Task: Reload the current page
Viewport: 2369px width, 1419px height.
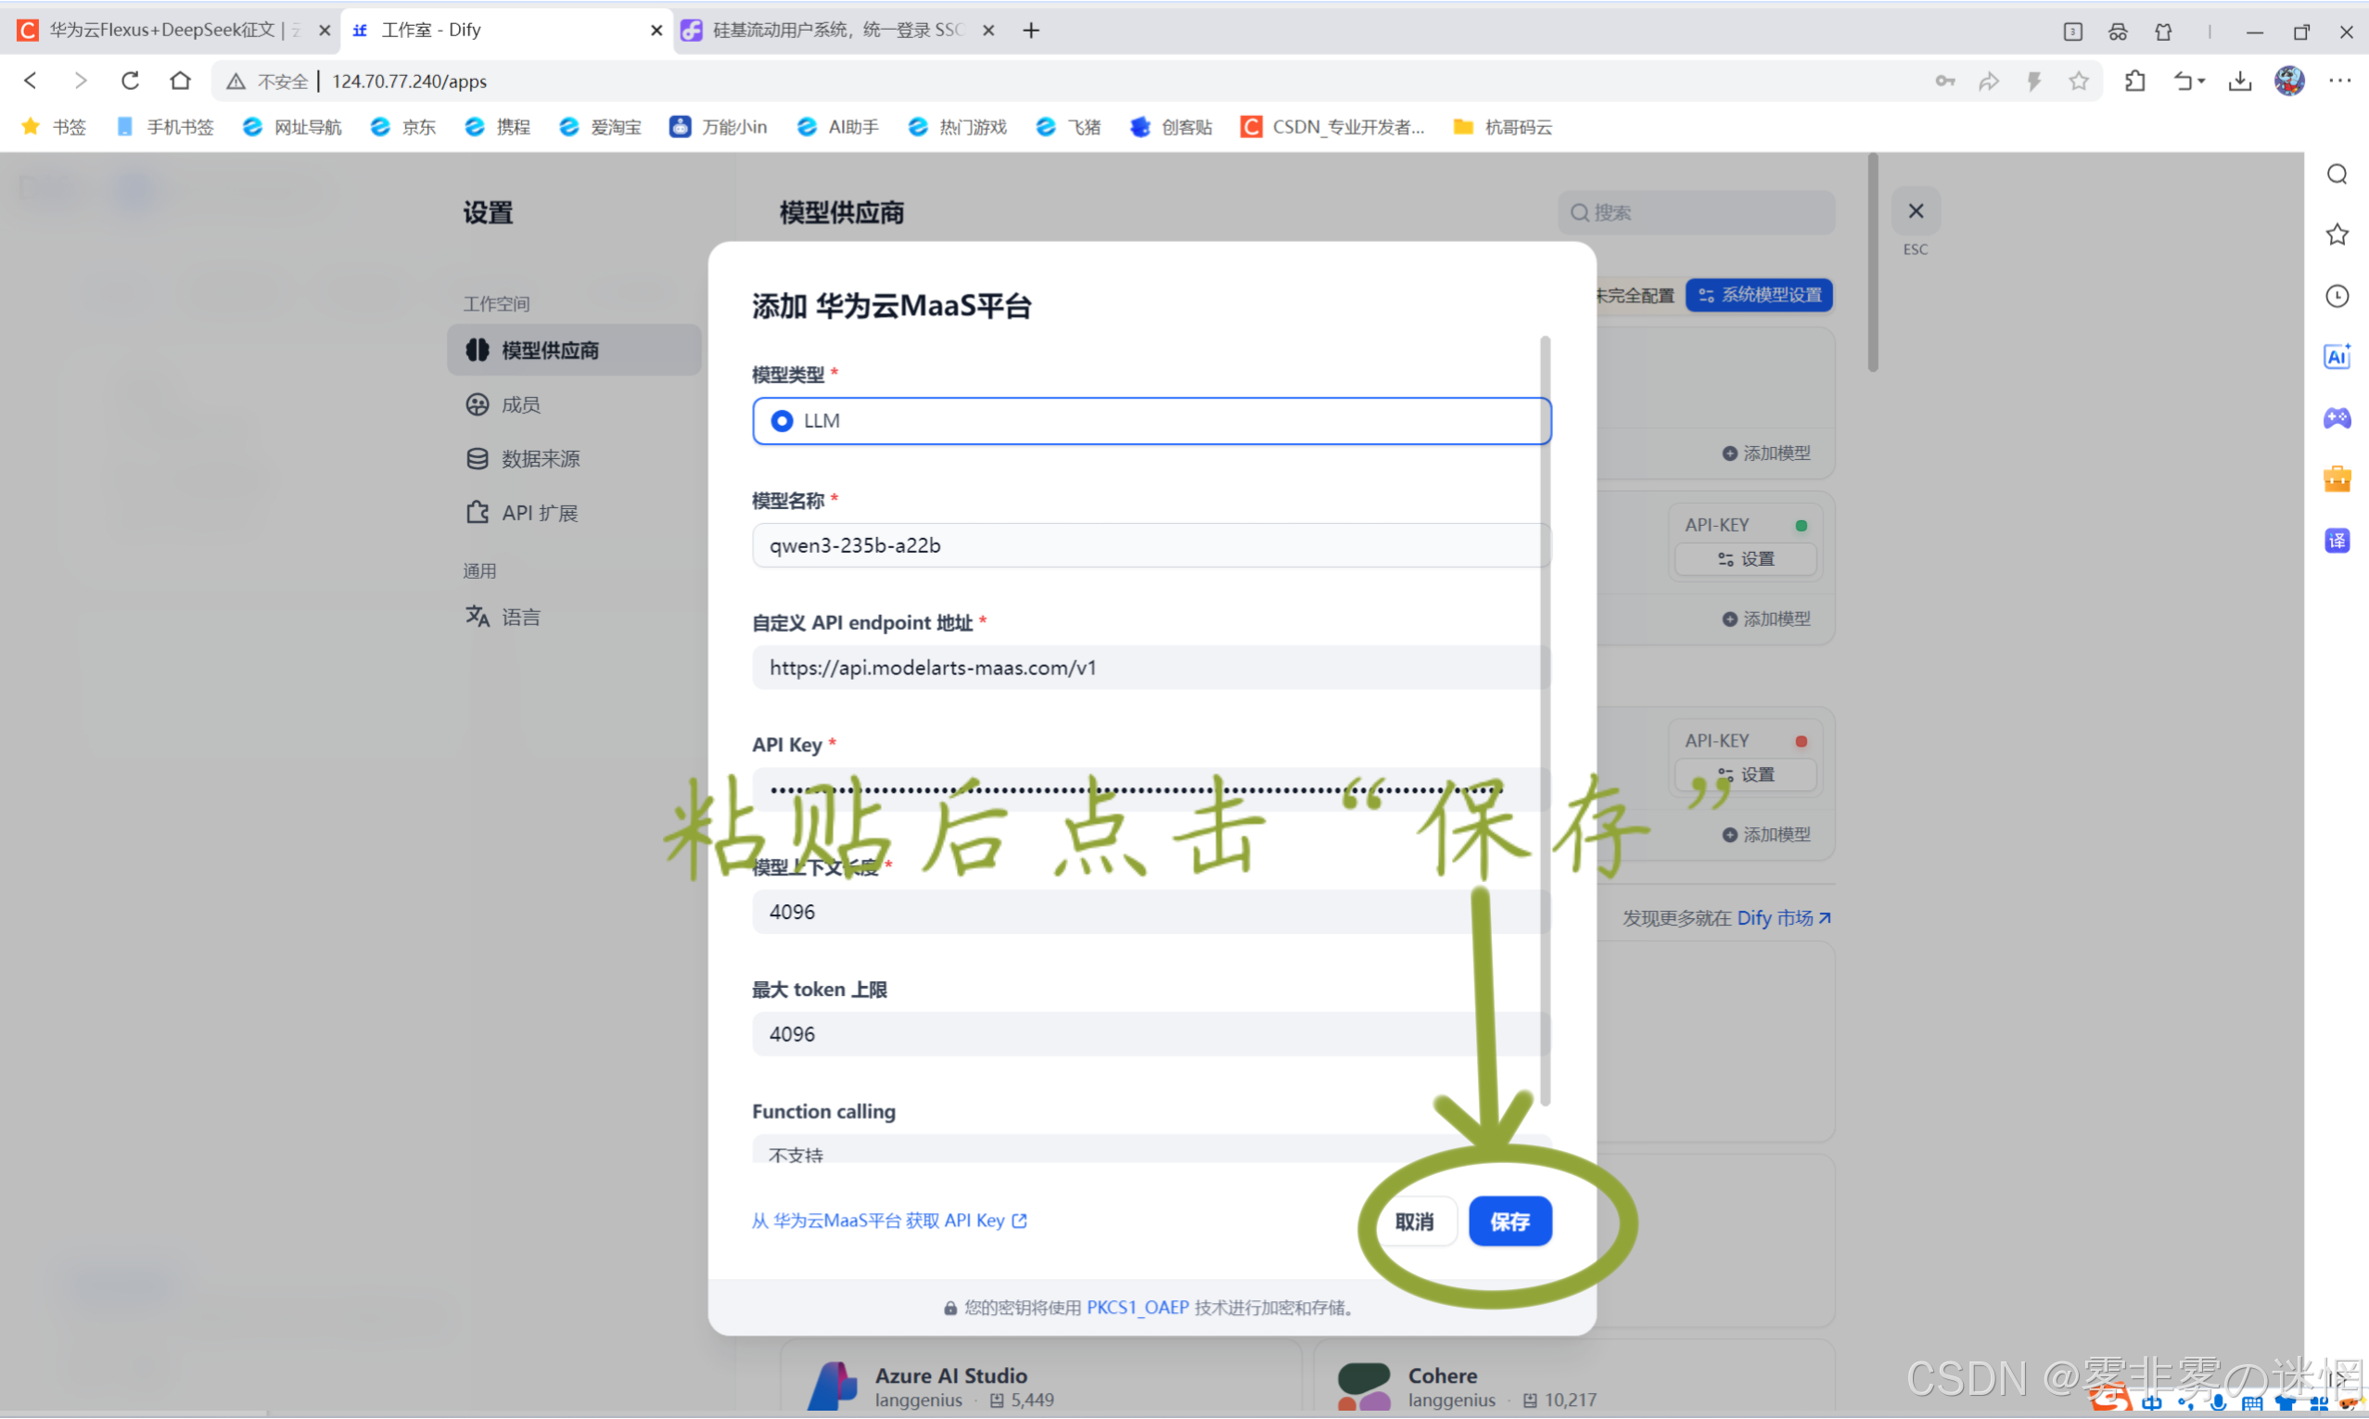Action: 130,81
